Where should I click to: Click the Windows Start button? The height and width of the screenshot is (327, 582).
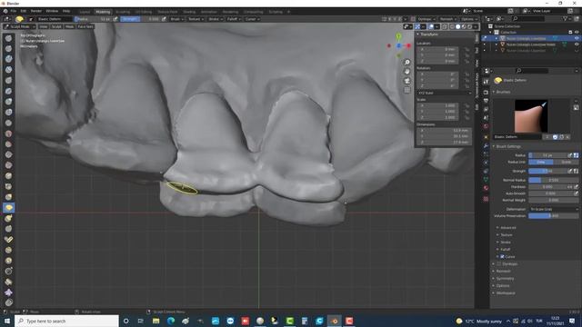click(x=7, y=321)
